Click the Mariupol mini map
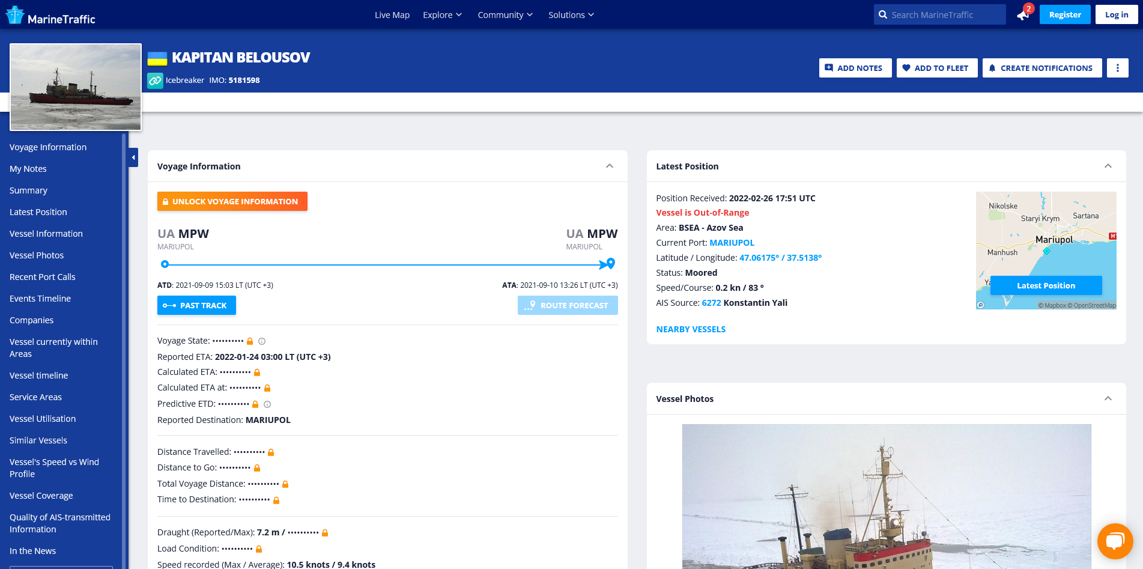The height and width of the screenshot is (569, 1143). 1046,251
